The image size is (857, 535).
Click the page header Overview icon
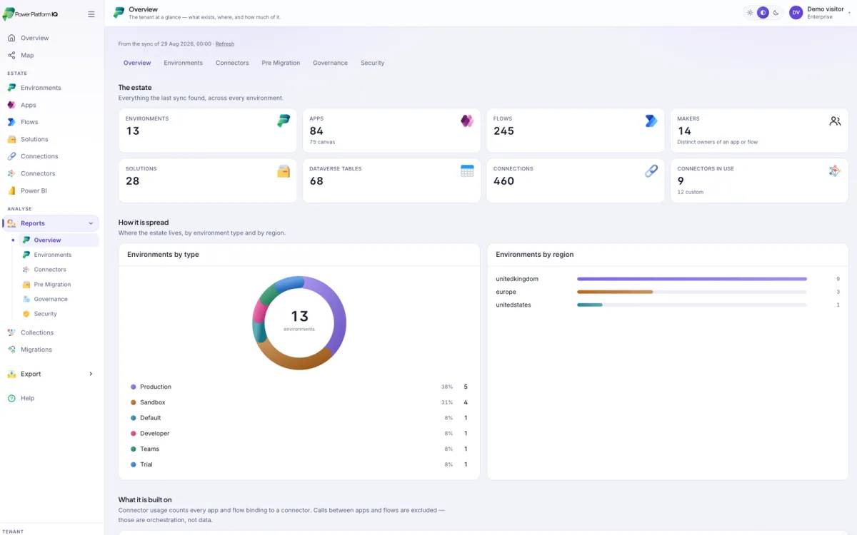pyautogui.click(x=119, y=13)
